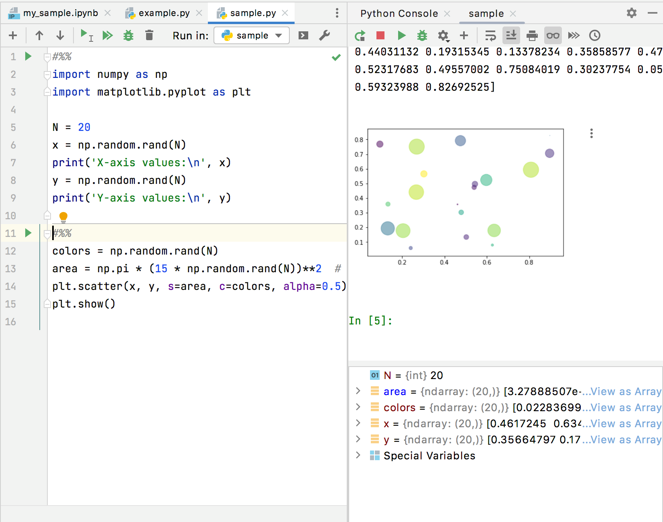Delete cell using trash icon
Viewport: 663px width, 522px height.
(x=149, y=35)
